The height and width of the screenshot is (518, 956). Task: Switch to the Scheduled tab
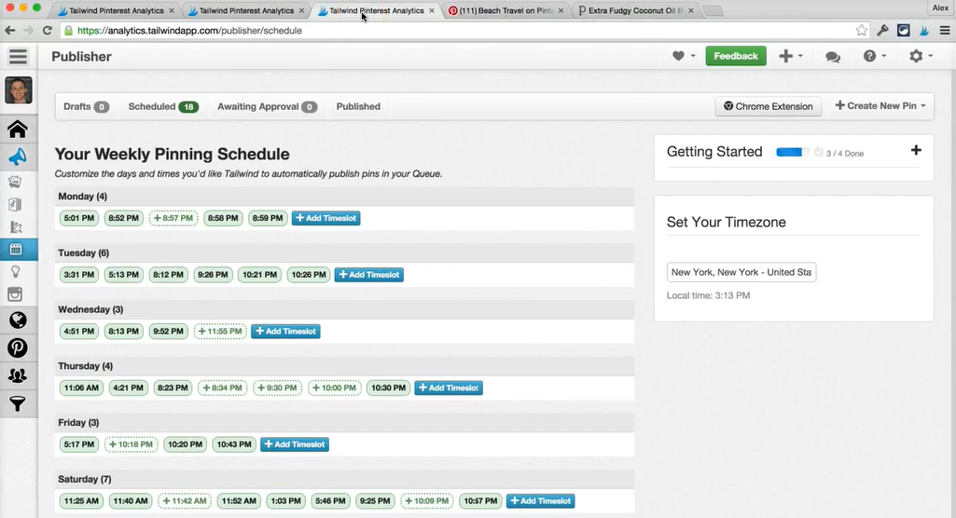tap(163, 106)
